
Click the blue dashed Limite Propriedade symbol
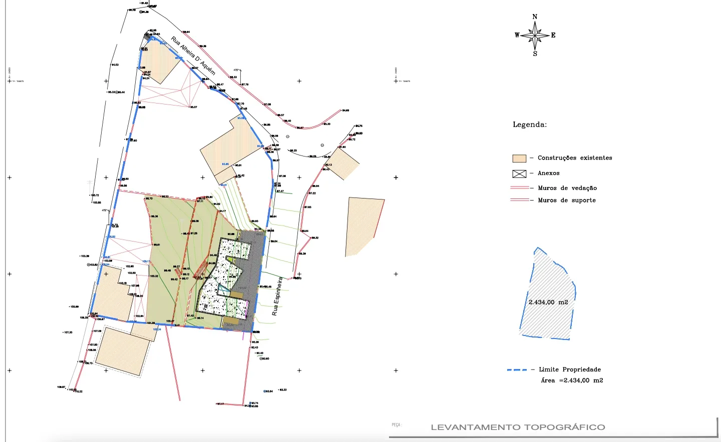pos(517,370)
